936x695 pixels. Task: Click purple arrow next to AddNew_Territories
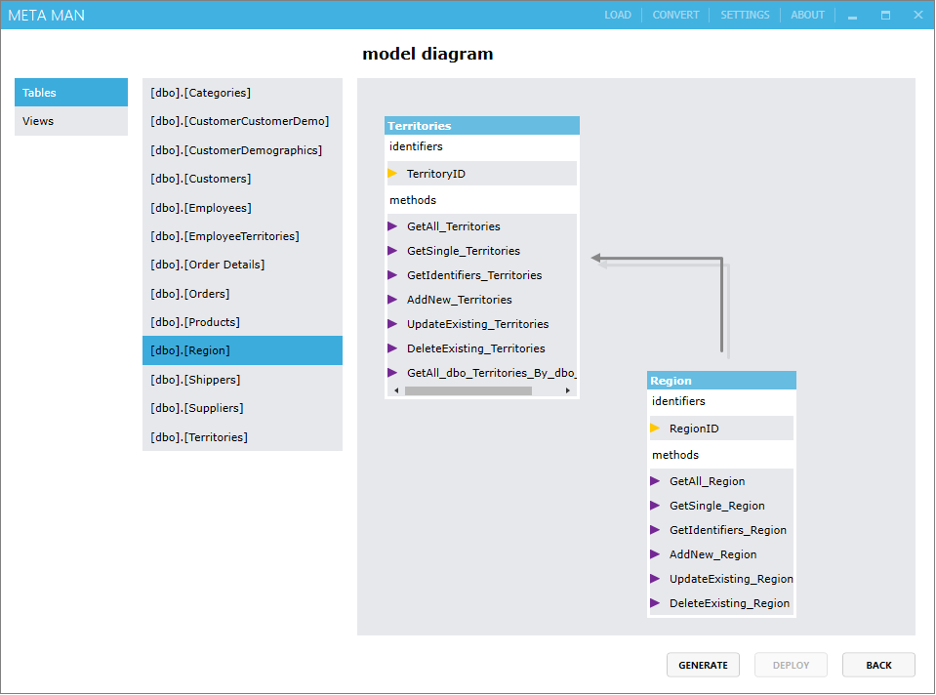tap(392, 299)
